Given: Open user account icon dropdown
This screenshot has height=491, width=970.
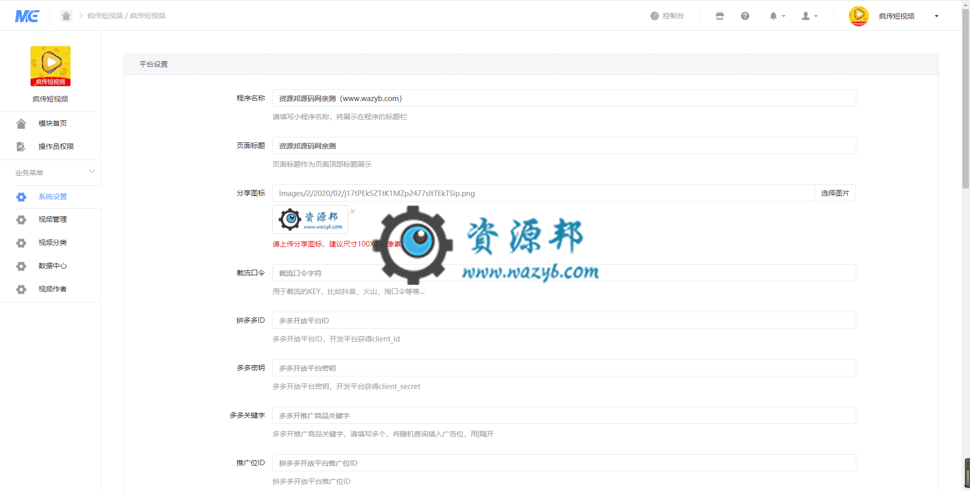Looking at the screenshot, I should click(x=810, y=16).
